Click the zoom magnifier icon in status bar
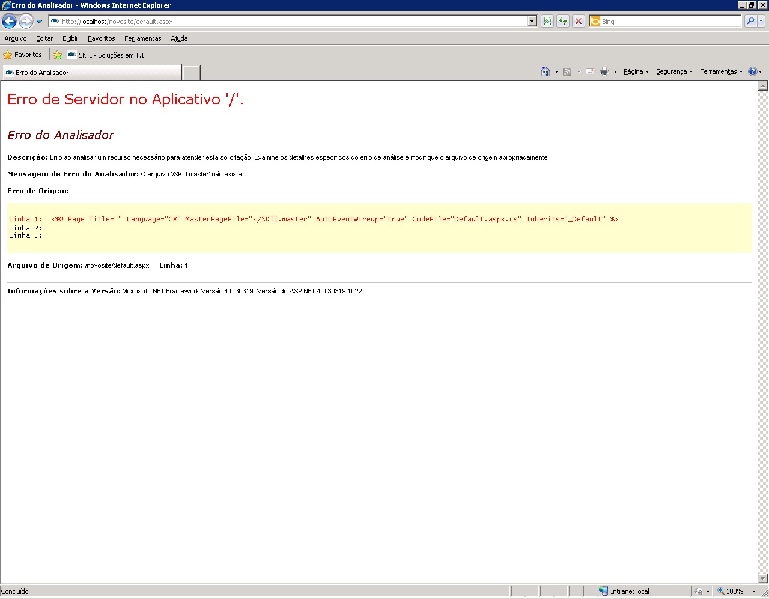Image resolution: width=769 pixels, height=599 pixels. click(720, 591)
